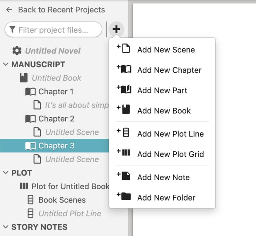Open Untitled Novel settings gear icon
Image resolution: width=256 pixels, height=236 pixels.
(x=17, y=51)
